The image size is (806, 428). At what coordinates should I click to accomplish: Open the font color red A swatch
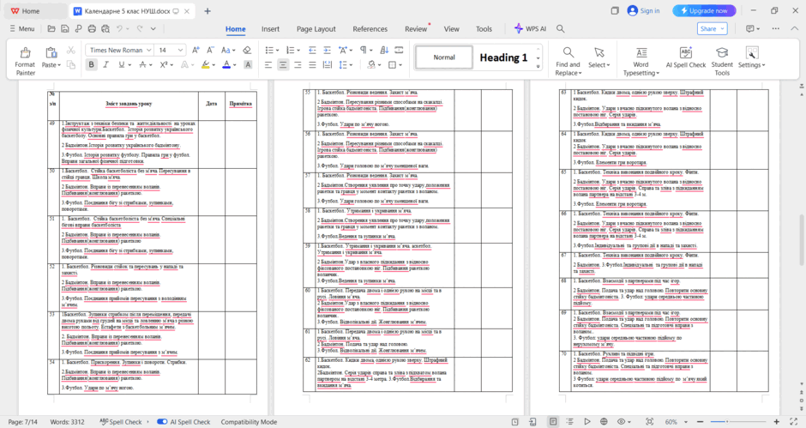click(226, 65)
